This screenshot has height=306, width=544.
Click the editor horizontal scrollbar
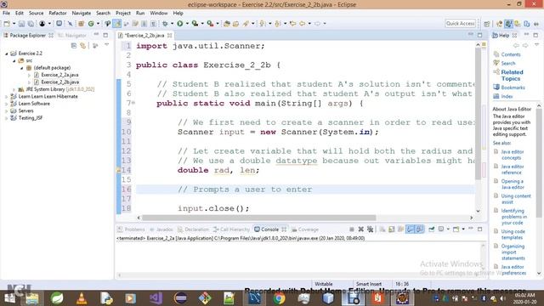click(x=258, y=218)
